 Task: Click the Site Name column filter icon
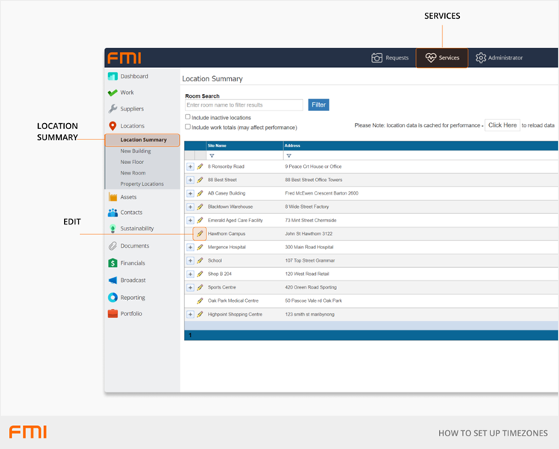(212, 156)
